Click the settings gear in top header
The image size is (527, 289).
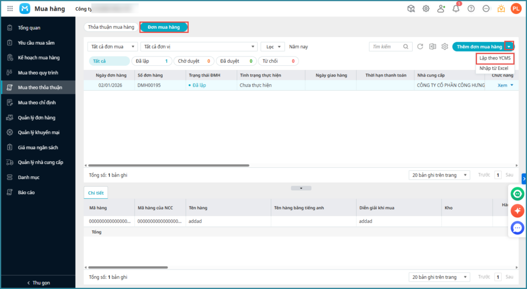(426, 9)
